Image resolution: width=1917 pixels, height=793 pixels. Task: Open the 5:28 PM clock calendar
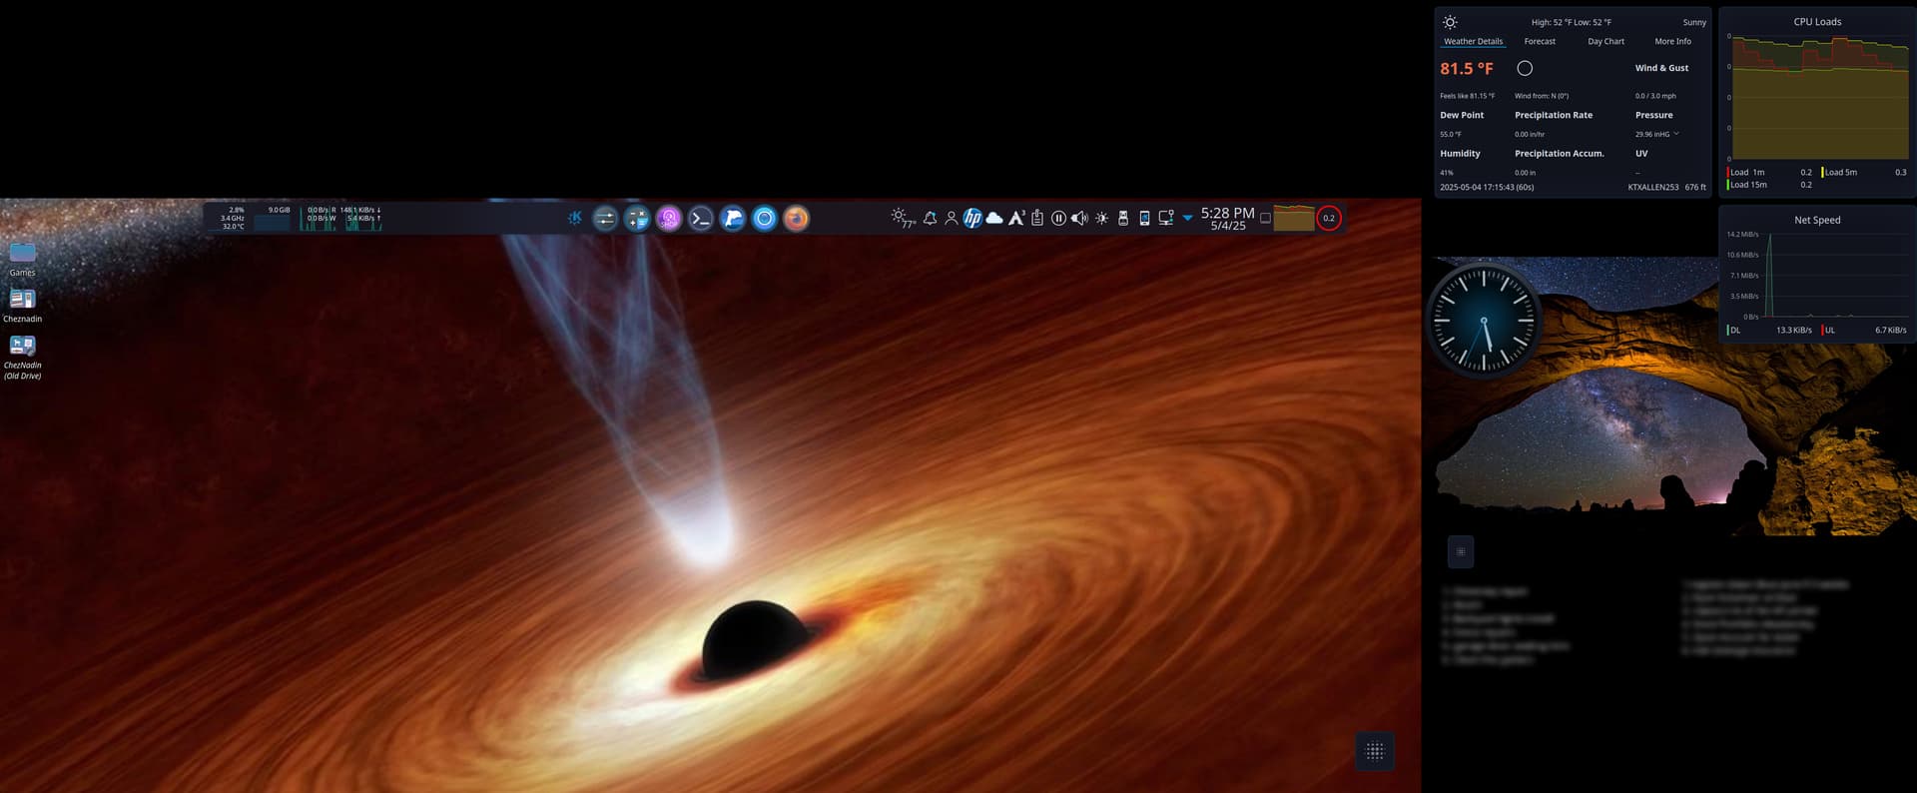[x=1227, y=218]
